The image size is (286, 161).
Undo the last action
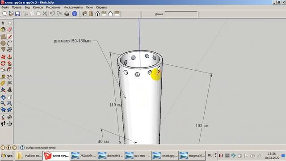(53, 14)
